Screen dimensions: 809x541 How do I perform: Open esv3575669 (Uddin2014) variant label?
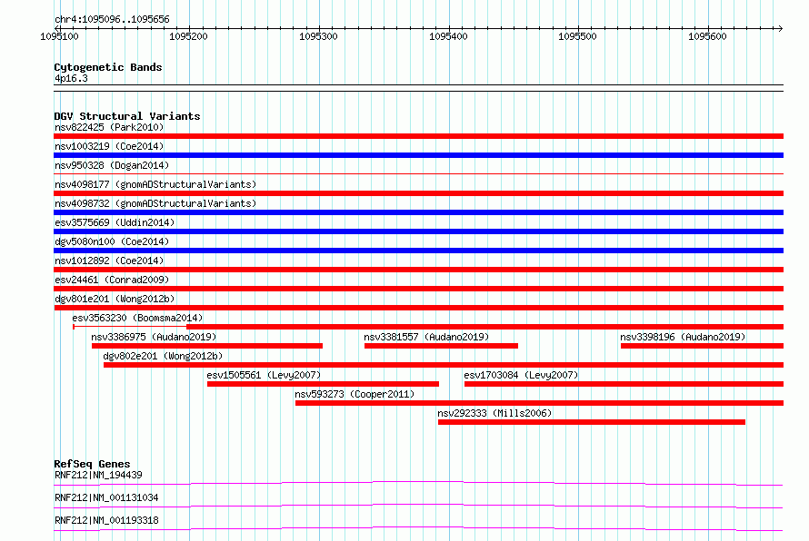(115, 222)
